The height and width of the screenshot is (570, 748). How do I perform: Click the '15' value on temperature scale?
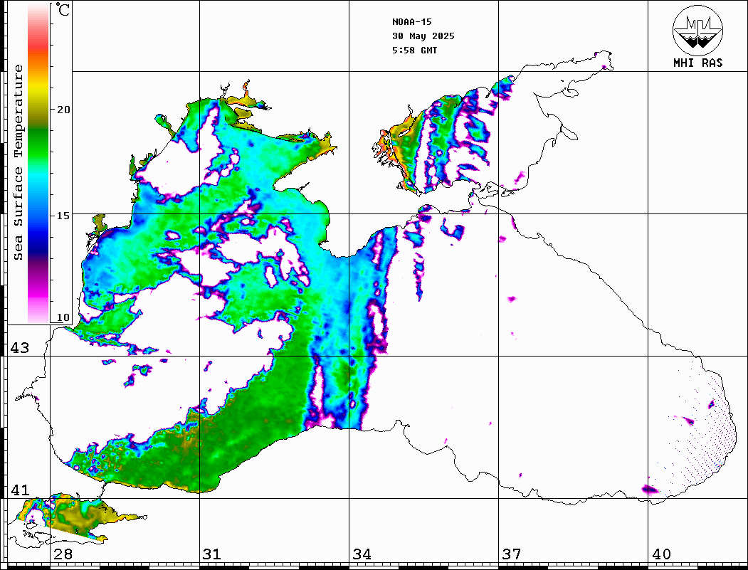(x=63, y=216)
